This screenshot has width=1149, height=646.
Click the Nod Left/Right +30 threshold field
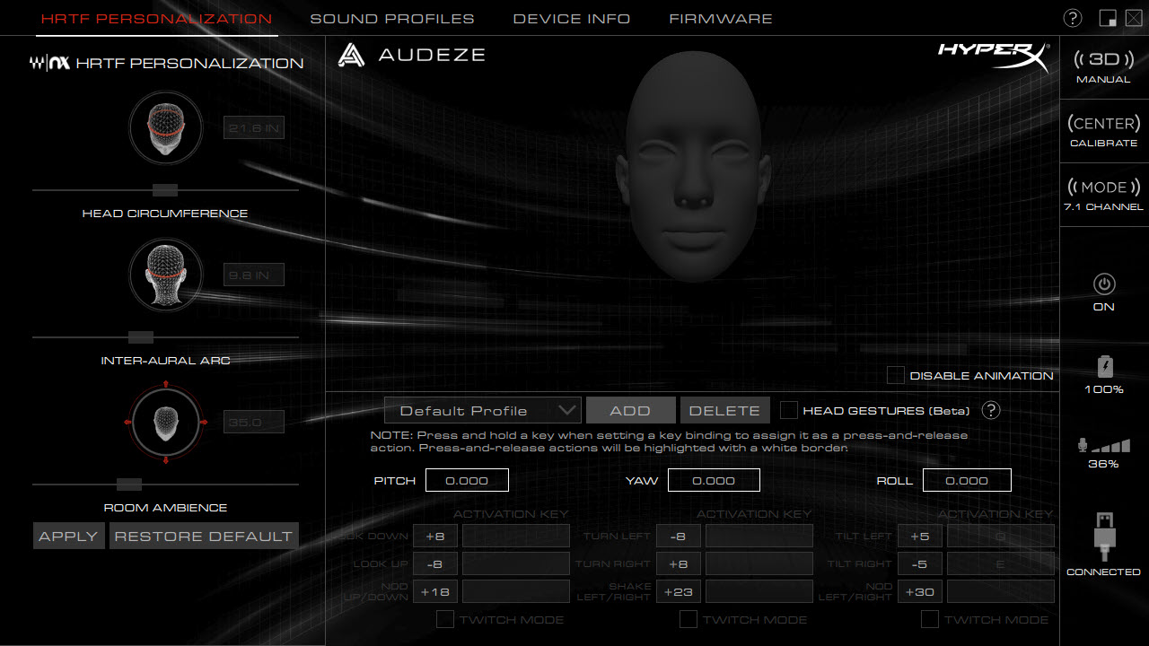coord(920,591)
